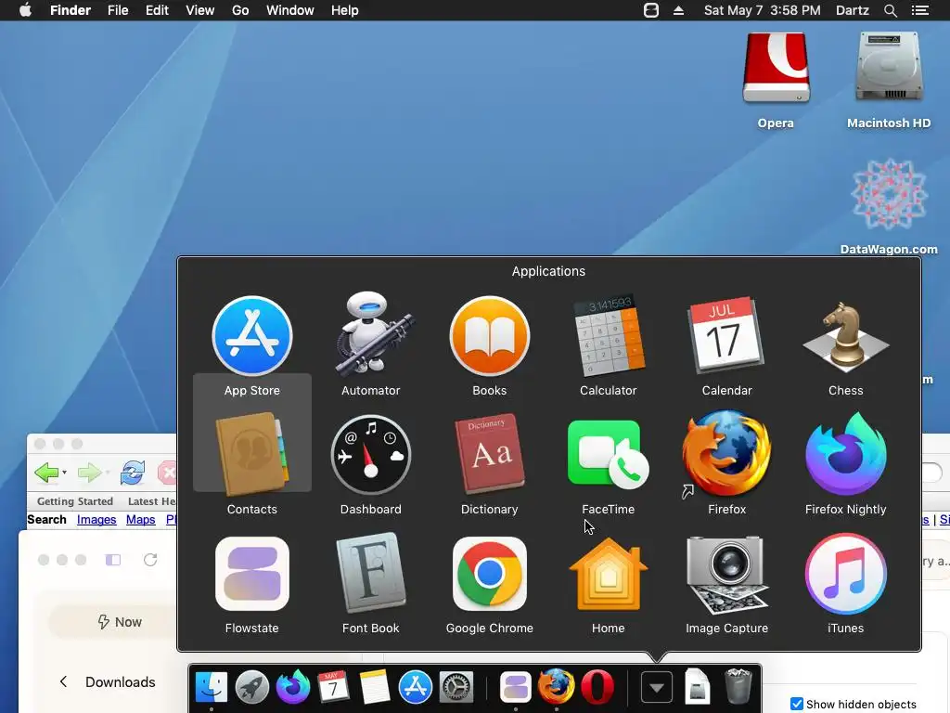The width and height of the screenshot is (950, 713).
Task: Go back to Downloads with the chevron
Action: (x=64, y=681)
